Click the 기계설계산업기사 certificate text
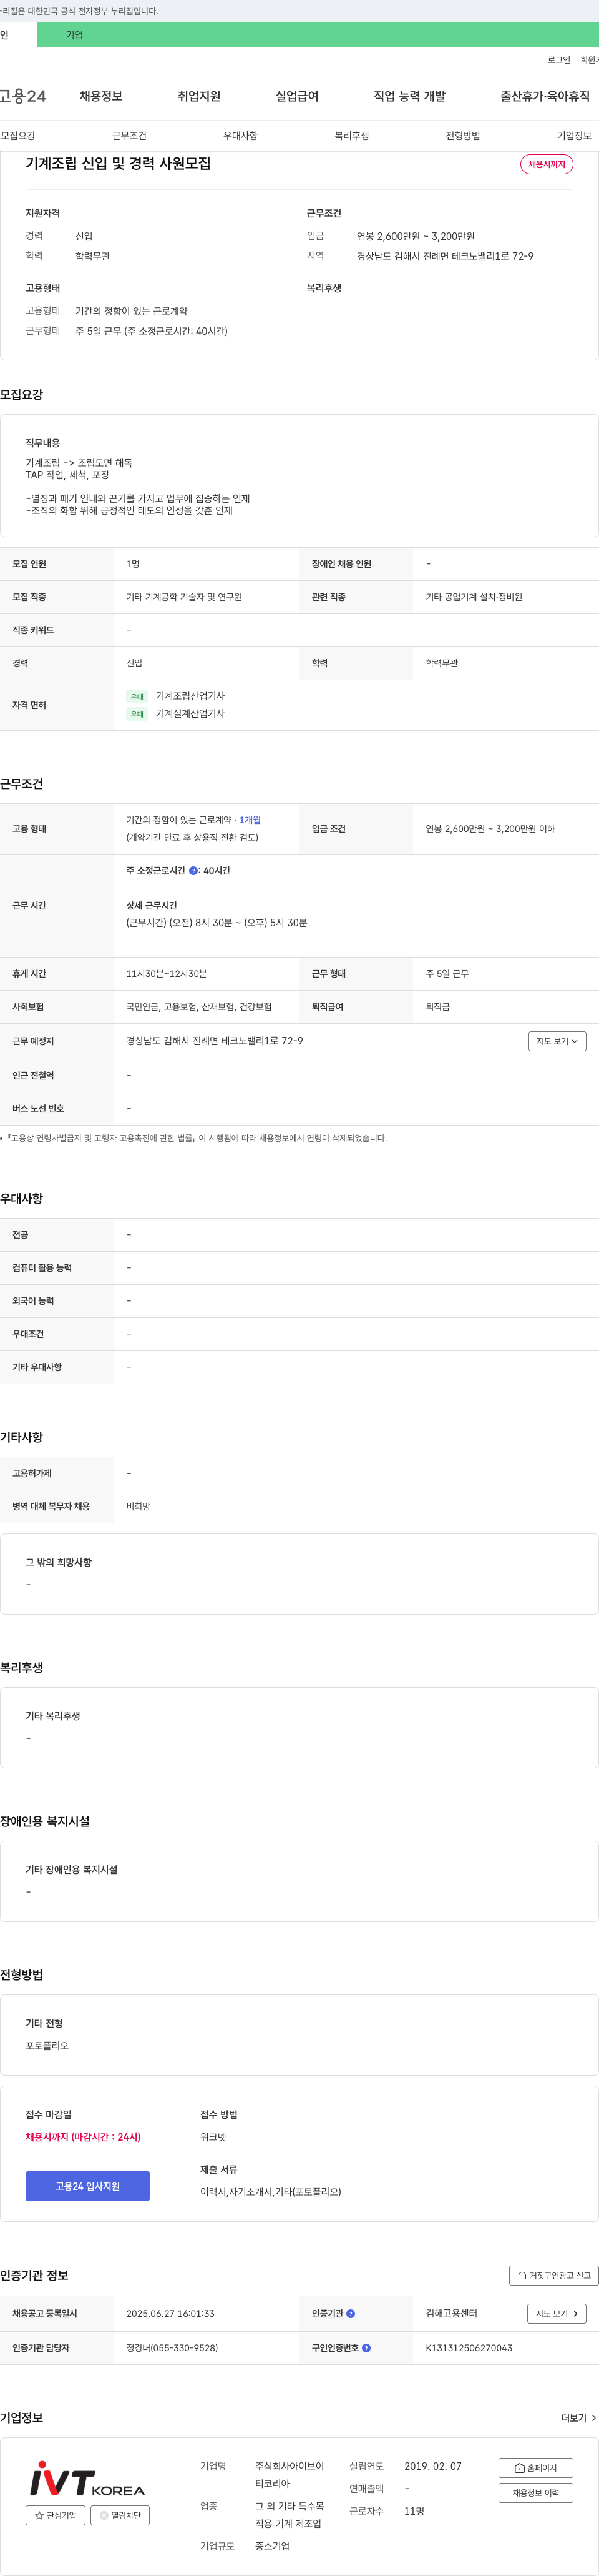Image resolution: width=599 pixels, height=2576 pixels. pos(190,714)
